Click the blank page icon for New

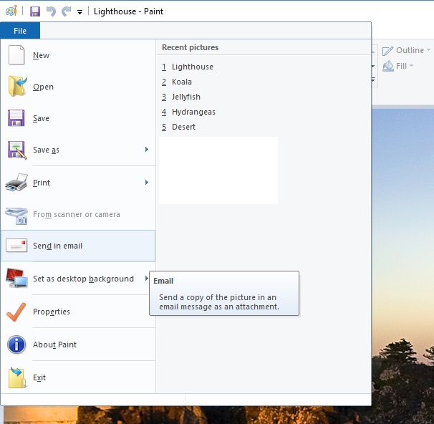tap(16, 55)
